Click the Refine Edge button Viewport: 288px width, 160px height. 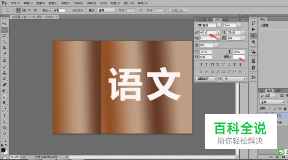point(178,11)
